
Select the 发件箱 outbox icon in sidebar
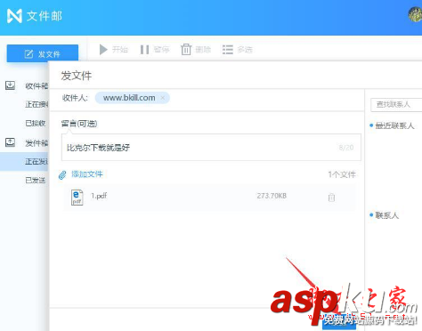pyautogui.click(x=10, y=142)
